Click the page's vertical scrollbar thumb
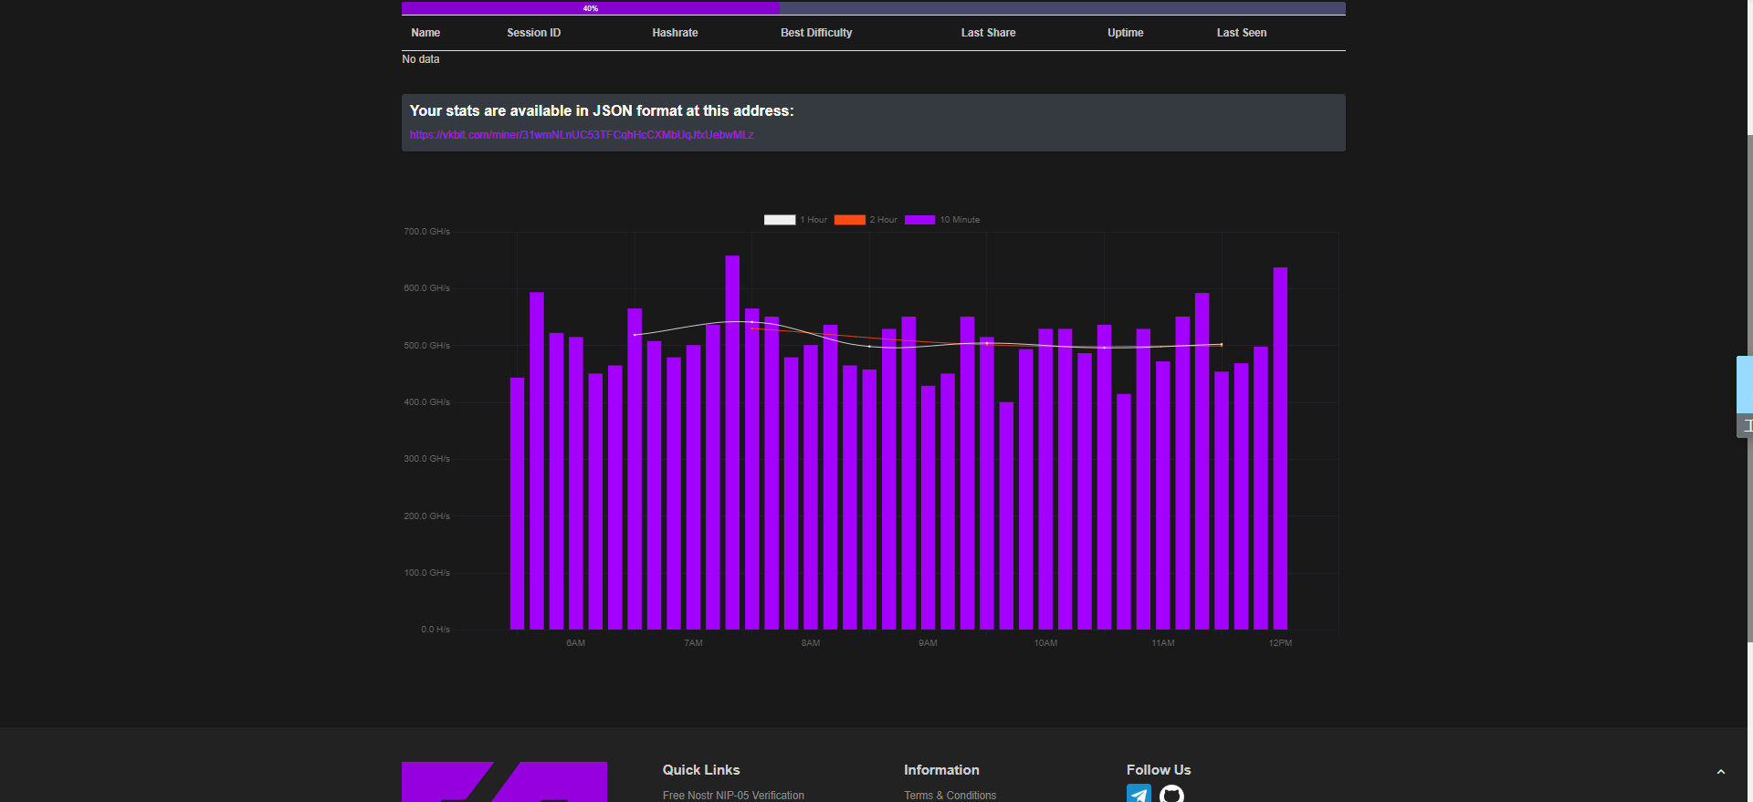 point(1749,390)
